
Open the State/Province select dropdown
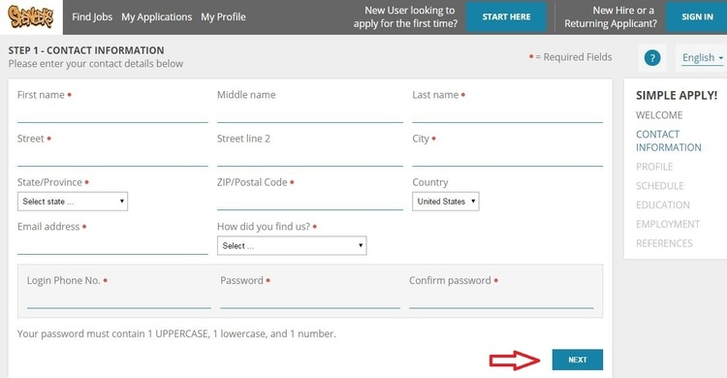point(73,202)
